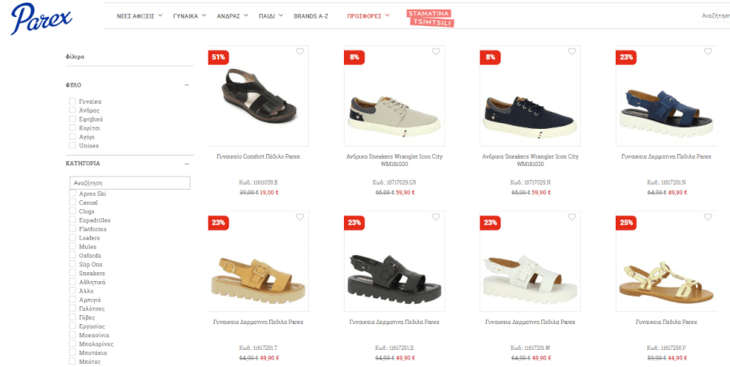The height and width of the screenshot is (367, 730).
Task: Collapse the ΚΑΤΗΓΟΡΙΑ filter section
Action: coord(187,164)
